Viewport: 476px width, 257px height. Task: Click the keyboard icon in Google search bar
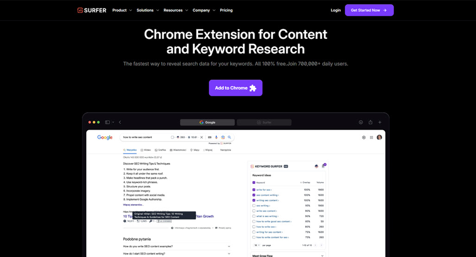pyautogui.click(x=210, y=137)
